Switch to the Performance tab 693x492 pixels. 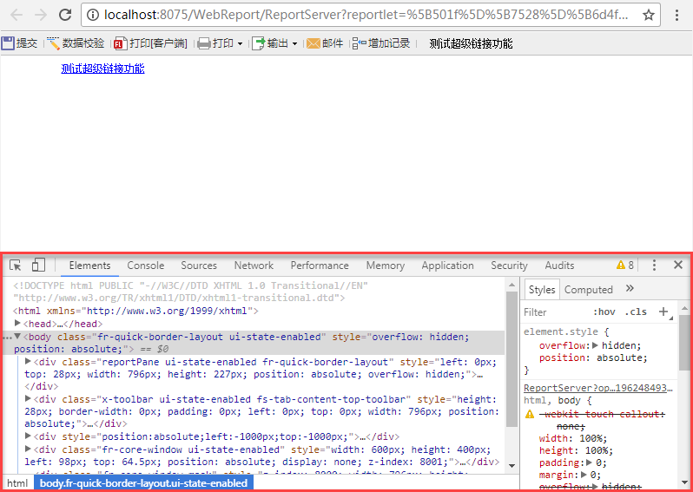click(x=320, y=266)
